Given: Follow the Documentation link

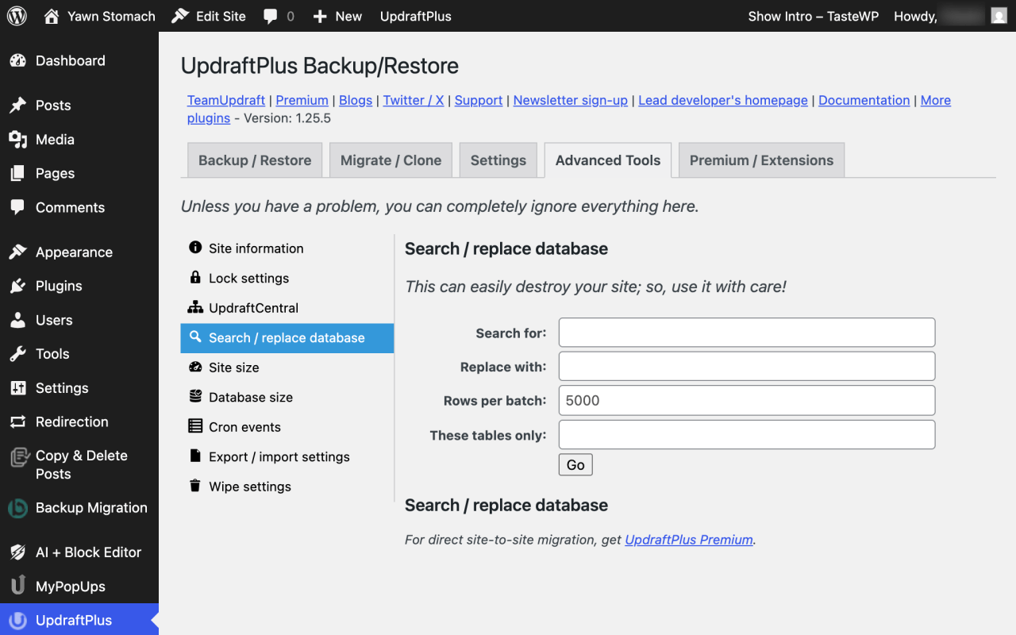Looking at the screenshot, I should pos(864,100).
